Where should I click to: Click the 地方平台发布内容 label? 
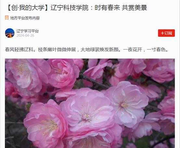pyautogui.click(x=25, y=18)
